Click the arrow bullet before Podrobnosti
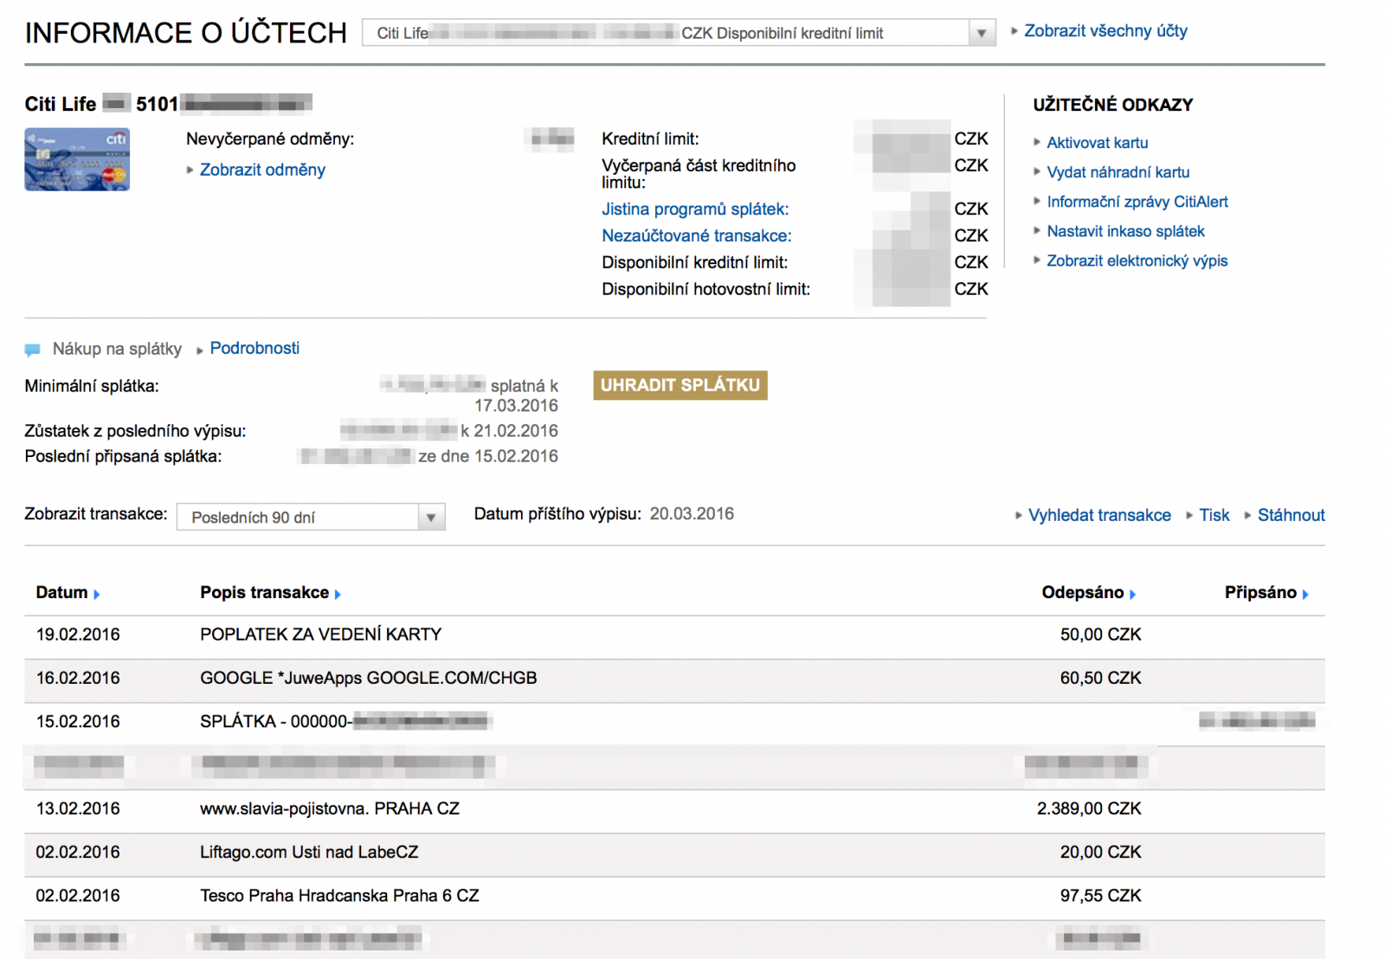1385x959 pixels. [200, 351]
